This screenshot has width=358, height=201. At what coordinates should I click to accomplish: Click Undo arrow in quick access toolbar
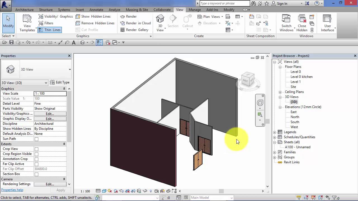click(28, 42)
